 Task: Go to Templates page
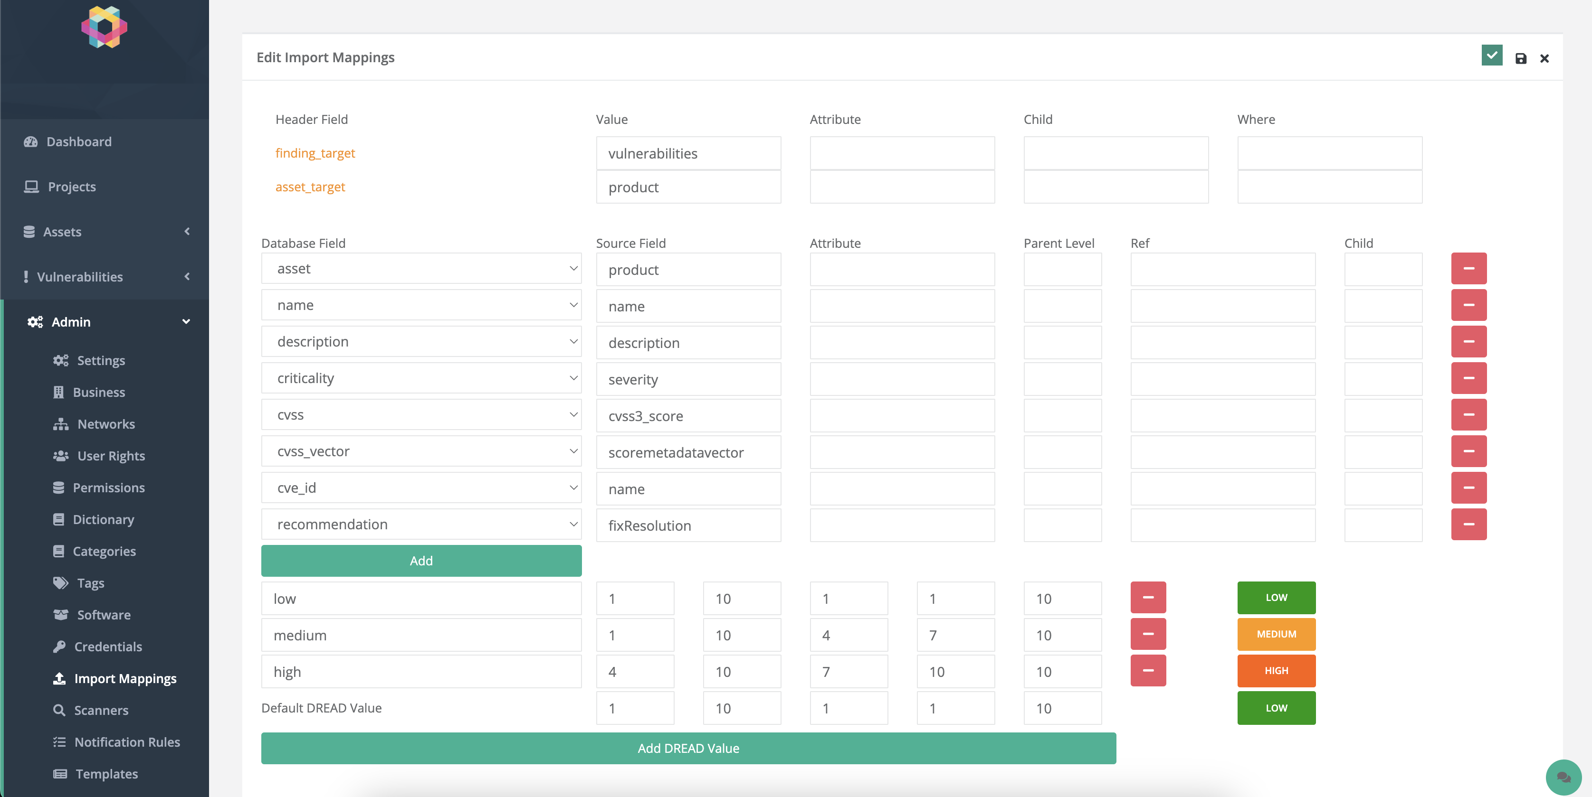tap(95, 774)
